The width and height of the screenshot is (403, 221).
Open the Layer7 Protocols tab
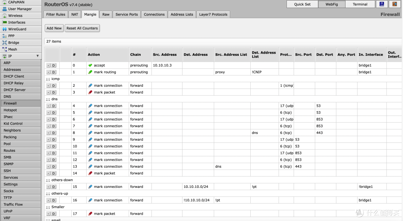point(213,15)
